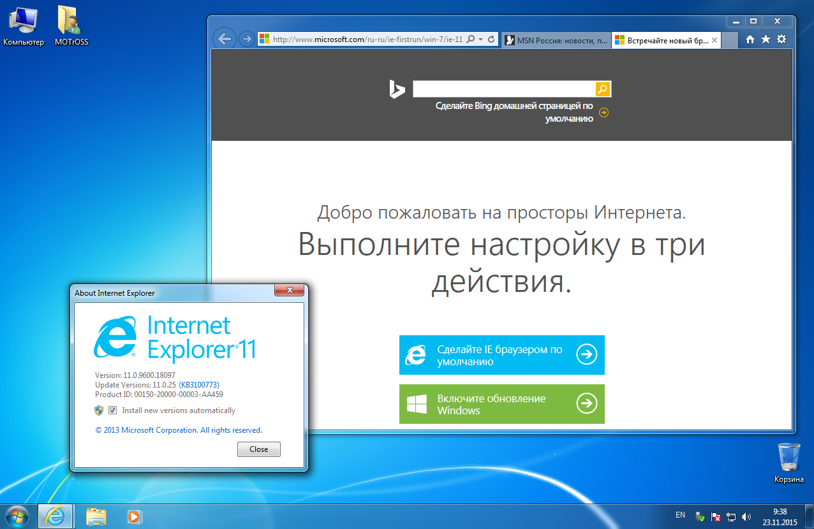Click the Windows logo on the green tile
Screen dimensions: 814x529
point(417,404)
